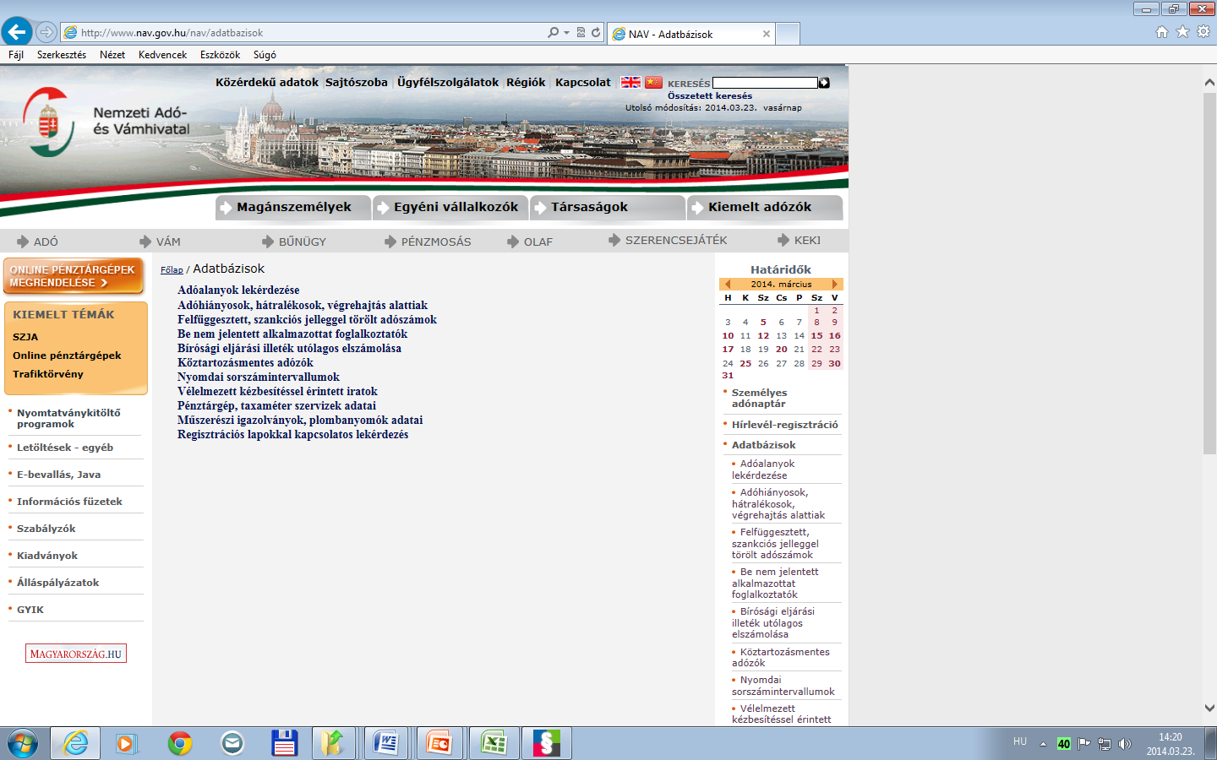This screenshot has height=760, width=1217.
Task: Open the Szerkesztés menu
Action: 62,55
